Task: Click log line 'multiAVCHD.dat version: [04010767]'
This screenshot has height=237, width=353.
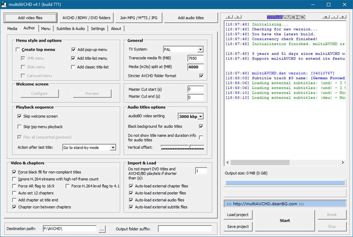Action: [293, 73]
